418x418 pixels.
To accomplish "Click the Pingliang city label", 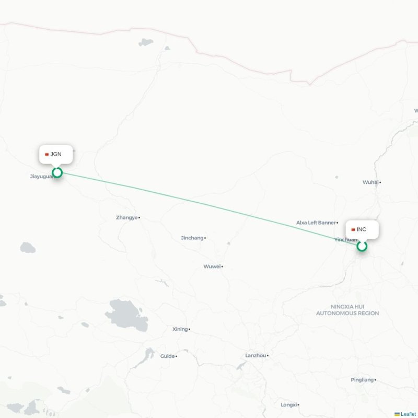I will point(362,380).
